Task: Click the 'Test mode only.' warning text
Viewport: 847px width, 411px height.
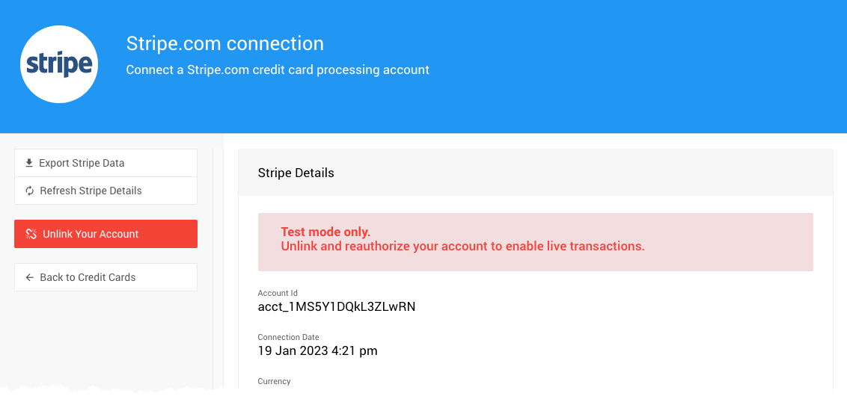Action: (325, 232)
